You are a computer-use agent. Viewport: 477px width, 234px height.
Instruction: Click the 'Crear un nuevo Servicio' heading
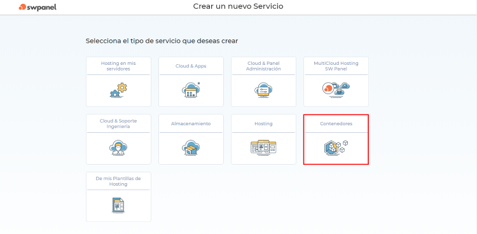[x=238, y=6]
